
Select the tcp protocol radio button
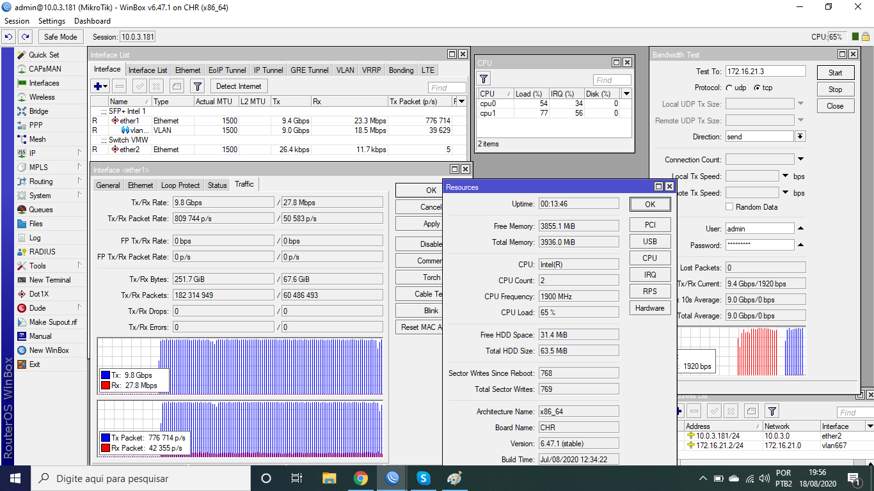(758, 88)
